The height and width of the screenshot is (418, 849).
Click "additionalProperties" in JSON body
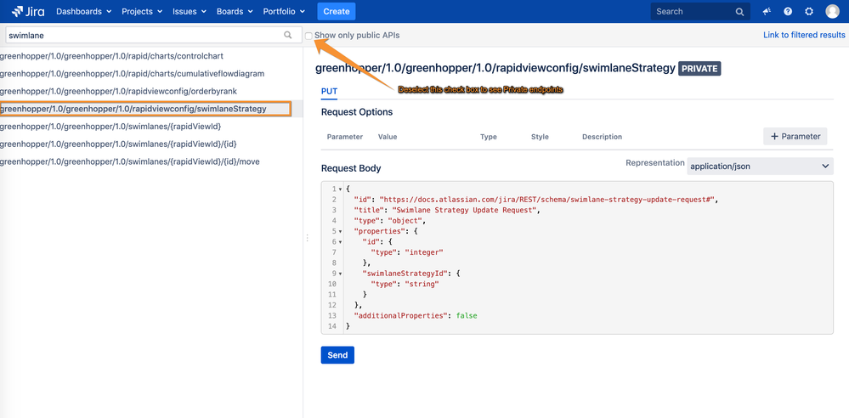point(399,315)
